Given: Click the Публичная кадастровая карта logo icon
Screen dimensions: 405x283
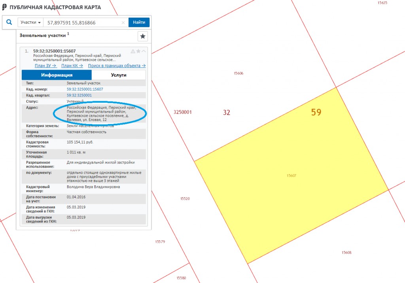Looking at the screenshot, I should click(4, 7).
